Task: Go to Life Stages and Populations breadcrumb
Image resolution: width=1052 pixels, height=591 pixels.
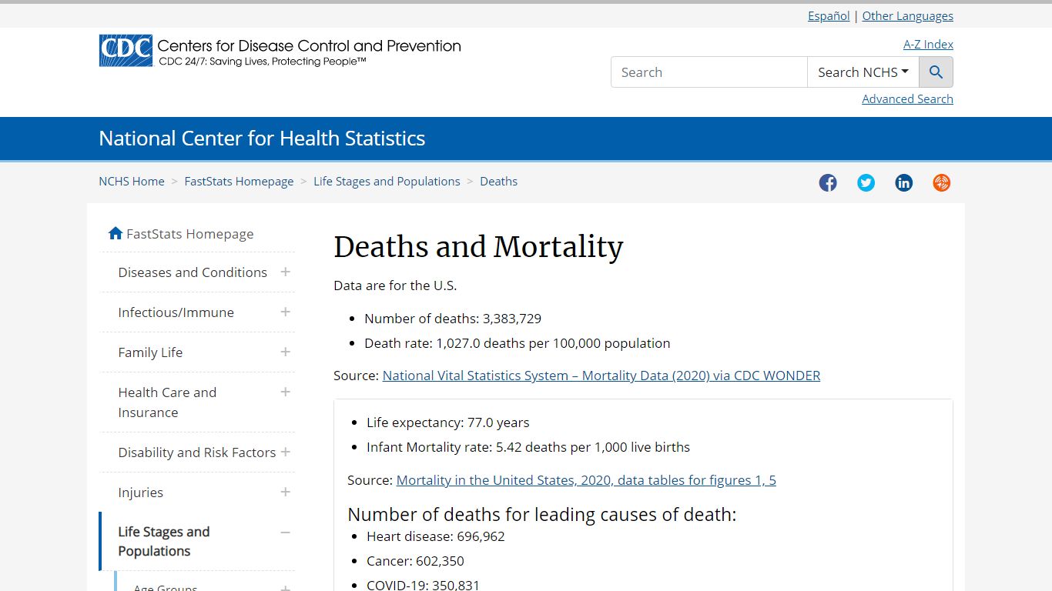Action: tap(387, 182)
